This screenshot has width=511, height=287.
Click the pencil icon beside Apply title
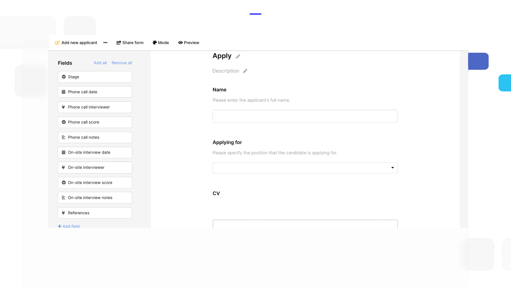click(x=238, y=57)
